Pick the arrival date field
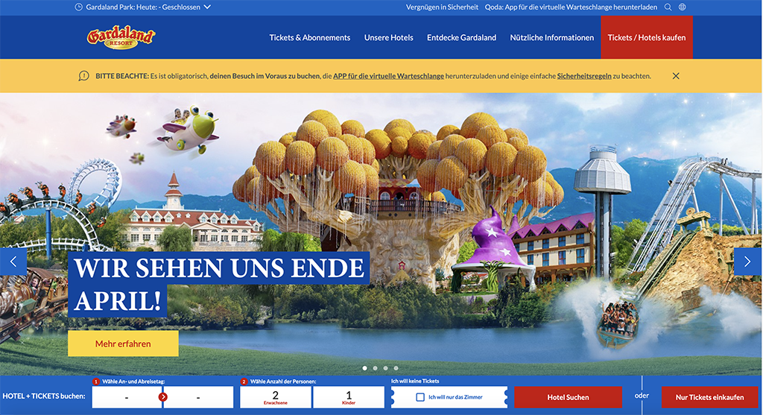763x415 pixels. click(127, 397)
